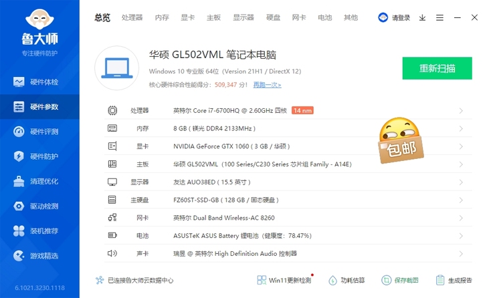This screenshot has height=298, width=487.
Task: Click the battery icon in 电池 row
Action: pyautogui.click(x=112, y=235)
